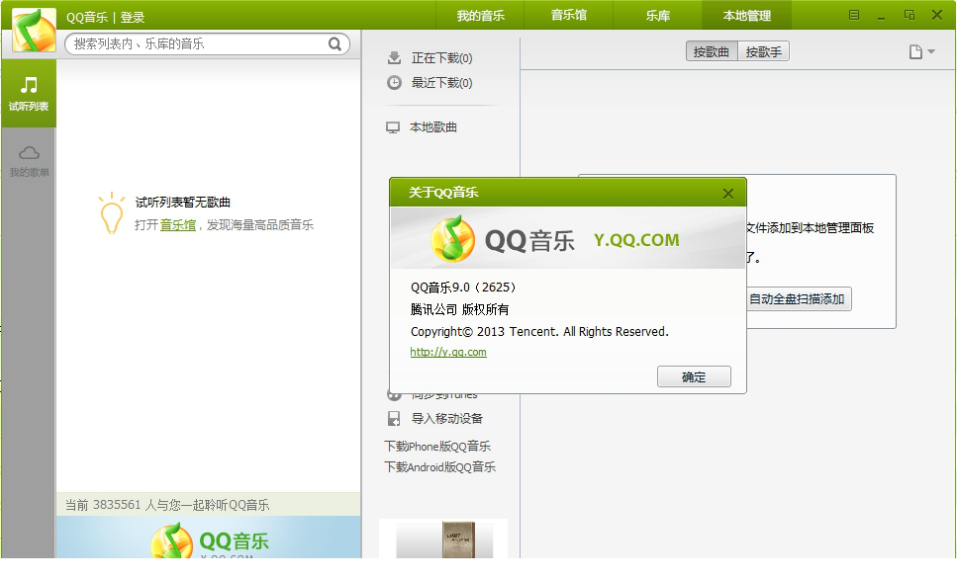Click the 登录 link in the title bar
The image size is (957, 580).
pyautogui.click(x=133, y=17)
